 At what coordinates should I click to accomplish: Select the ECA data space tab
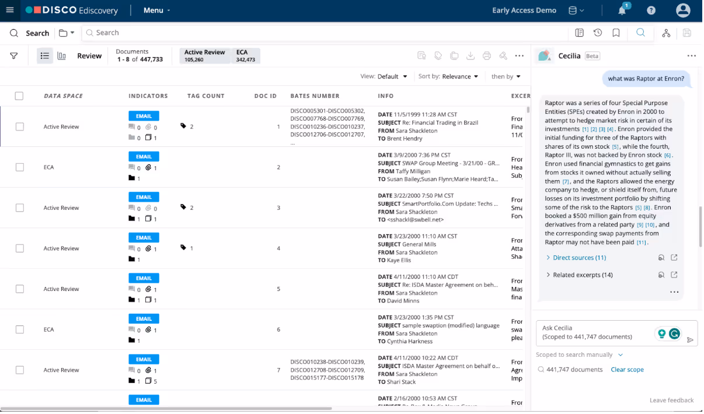click(245, 55)
